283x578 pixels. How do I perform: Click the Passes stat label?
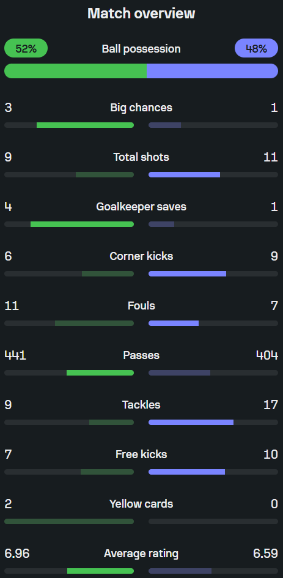coord(141,355)
